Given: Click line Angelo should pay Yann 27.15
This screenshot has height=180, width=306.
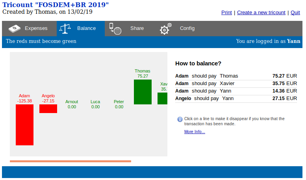Looking at the screenshot, I should click(x=236, y=98).
